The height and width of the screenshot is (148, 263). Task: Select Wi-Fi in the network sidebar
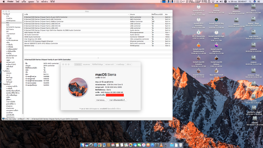pos(8,75)
